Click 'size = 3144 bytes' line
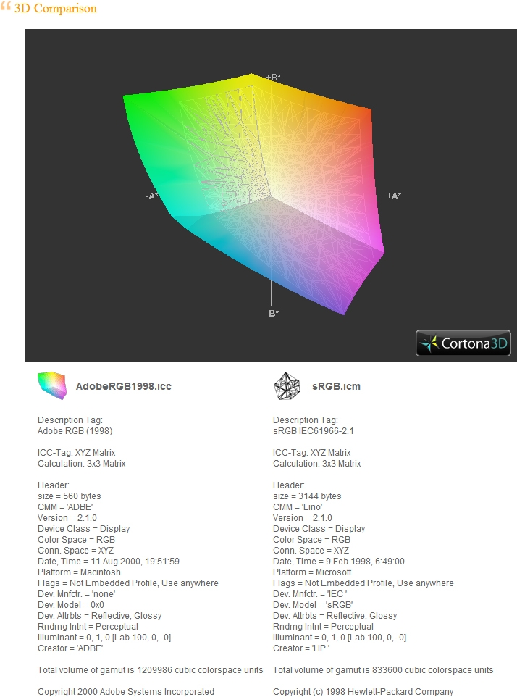The height and width of the screenshot is (697, 517). [307, 496]
